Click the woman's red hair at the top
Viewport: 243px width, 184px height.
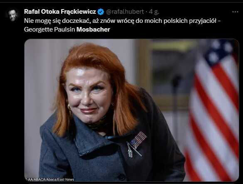[91, 56]
